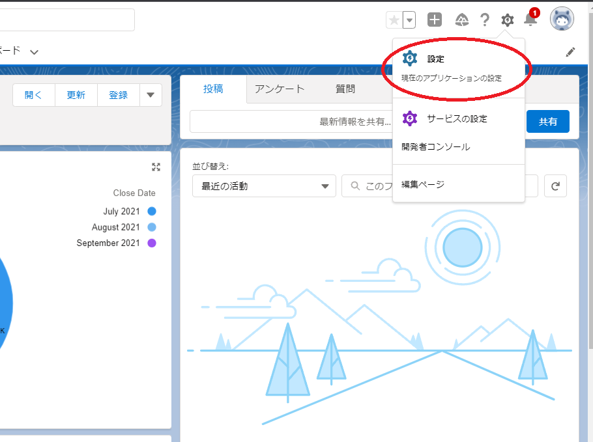The image size is (593, 442).
Task: Click the August 2021 legend color dot
Action: point(152,227)
